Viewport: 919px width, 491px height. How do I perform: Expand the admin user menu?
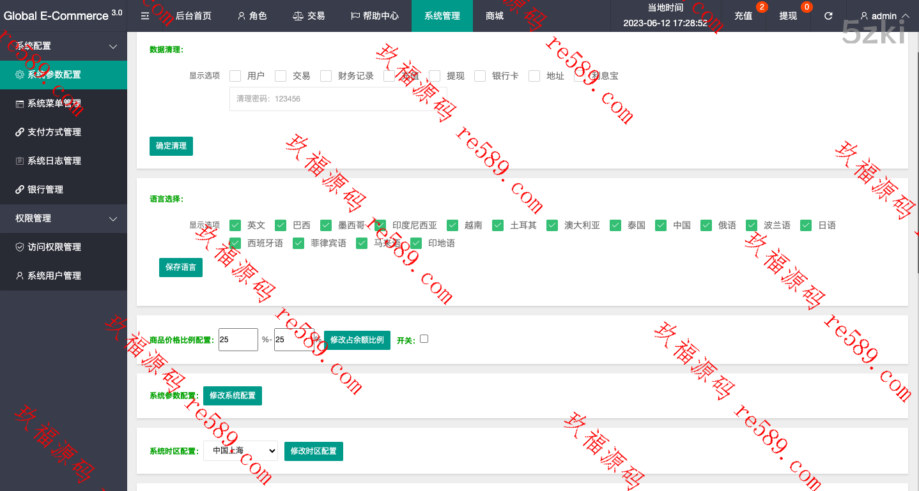pyautogui.click(x=884, y=16)
